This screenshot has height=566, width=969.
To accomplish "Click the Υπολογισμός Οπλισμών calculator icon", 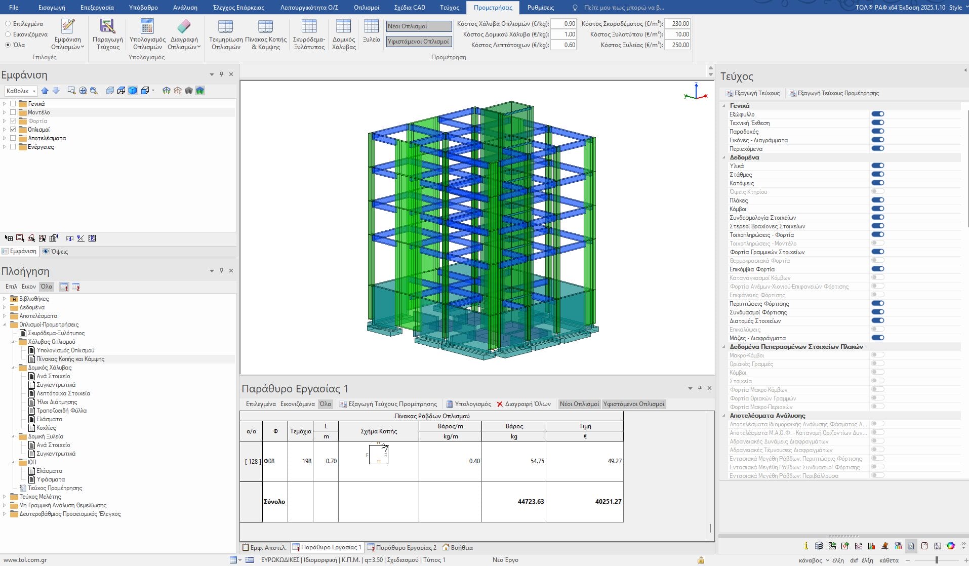I will coord(147,26).
